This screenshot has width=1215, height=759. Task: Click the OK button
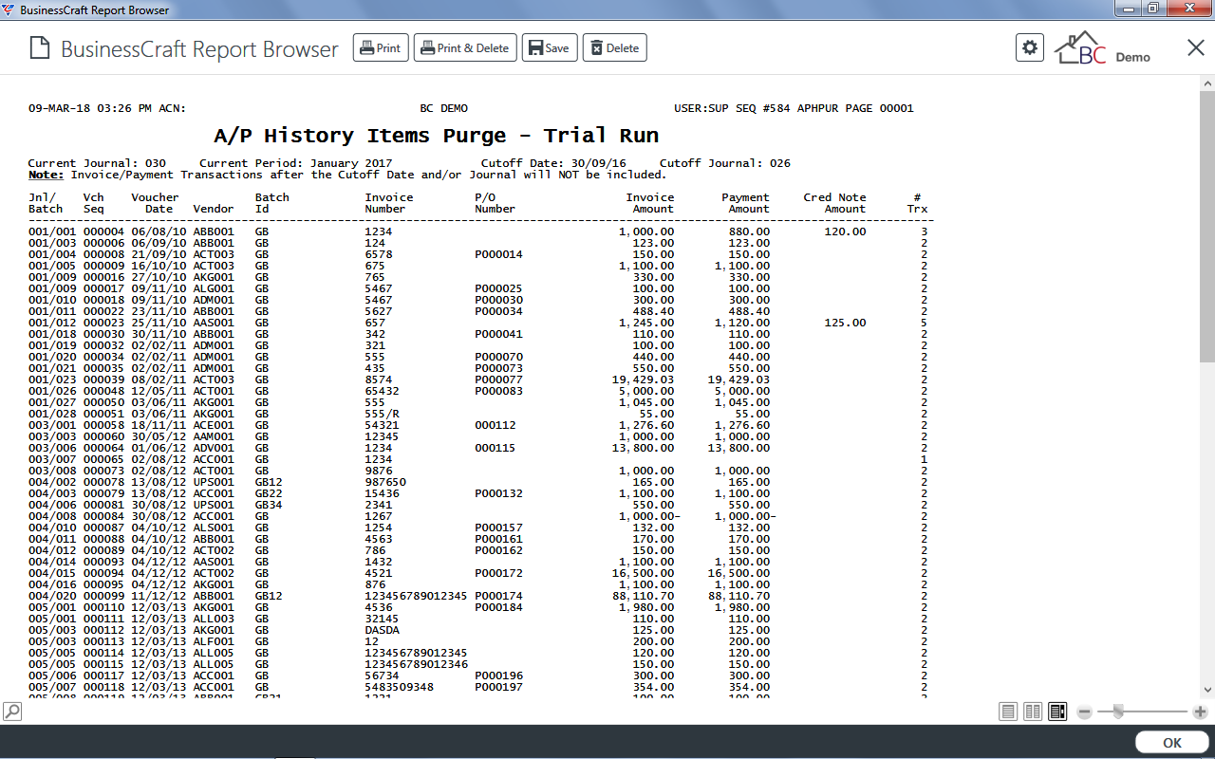(1171, 743)
